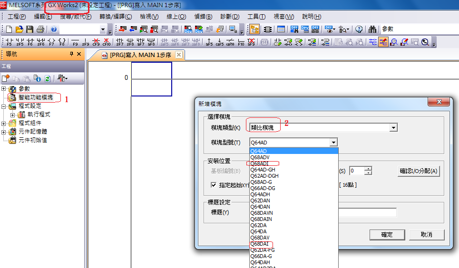Viewport: 459px width, 268px height.
Task: Click the Write to PLC icon
Action: coord(123,29)
